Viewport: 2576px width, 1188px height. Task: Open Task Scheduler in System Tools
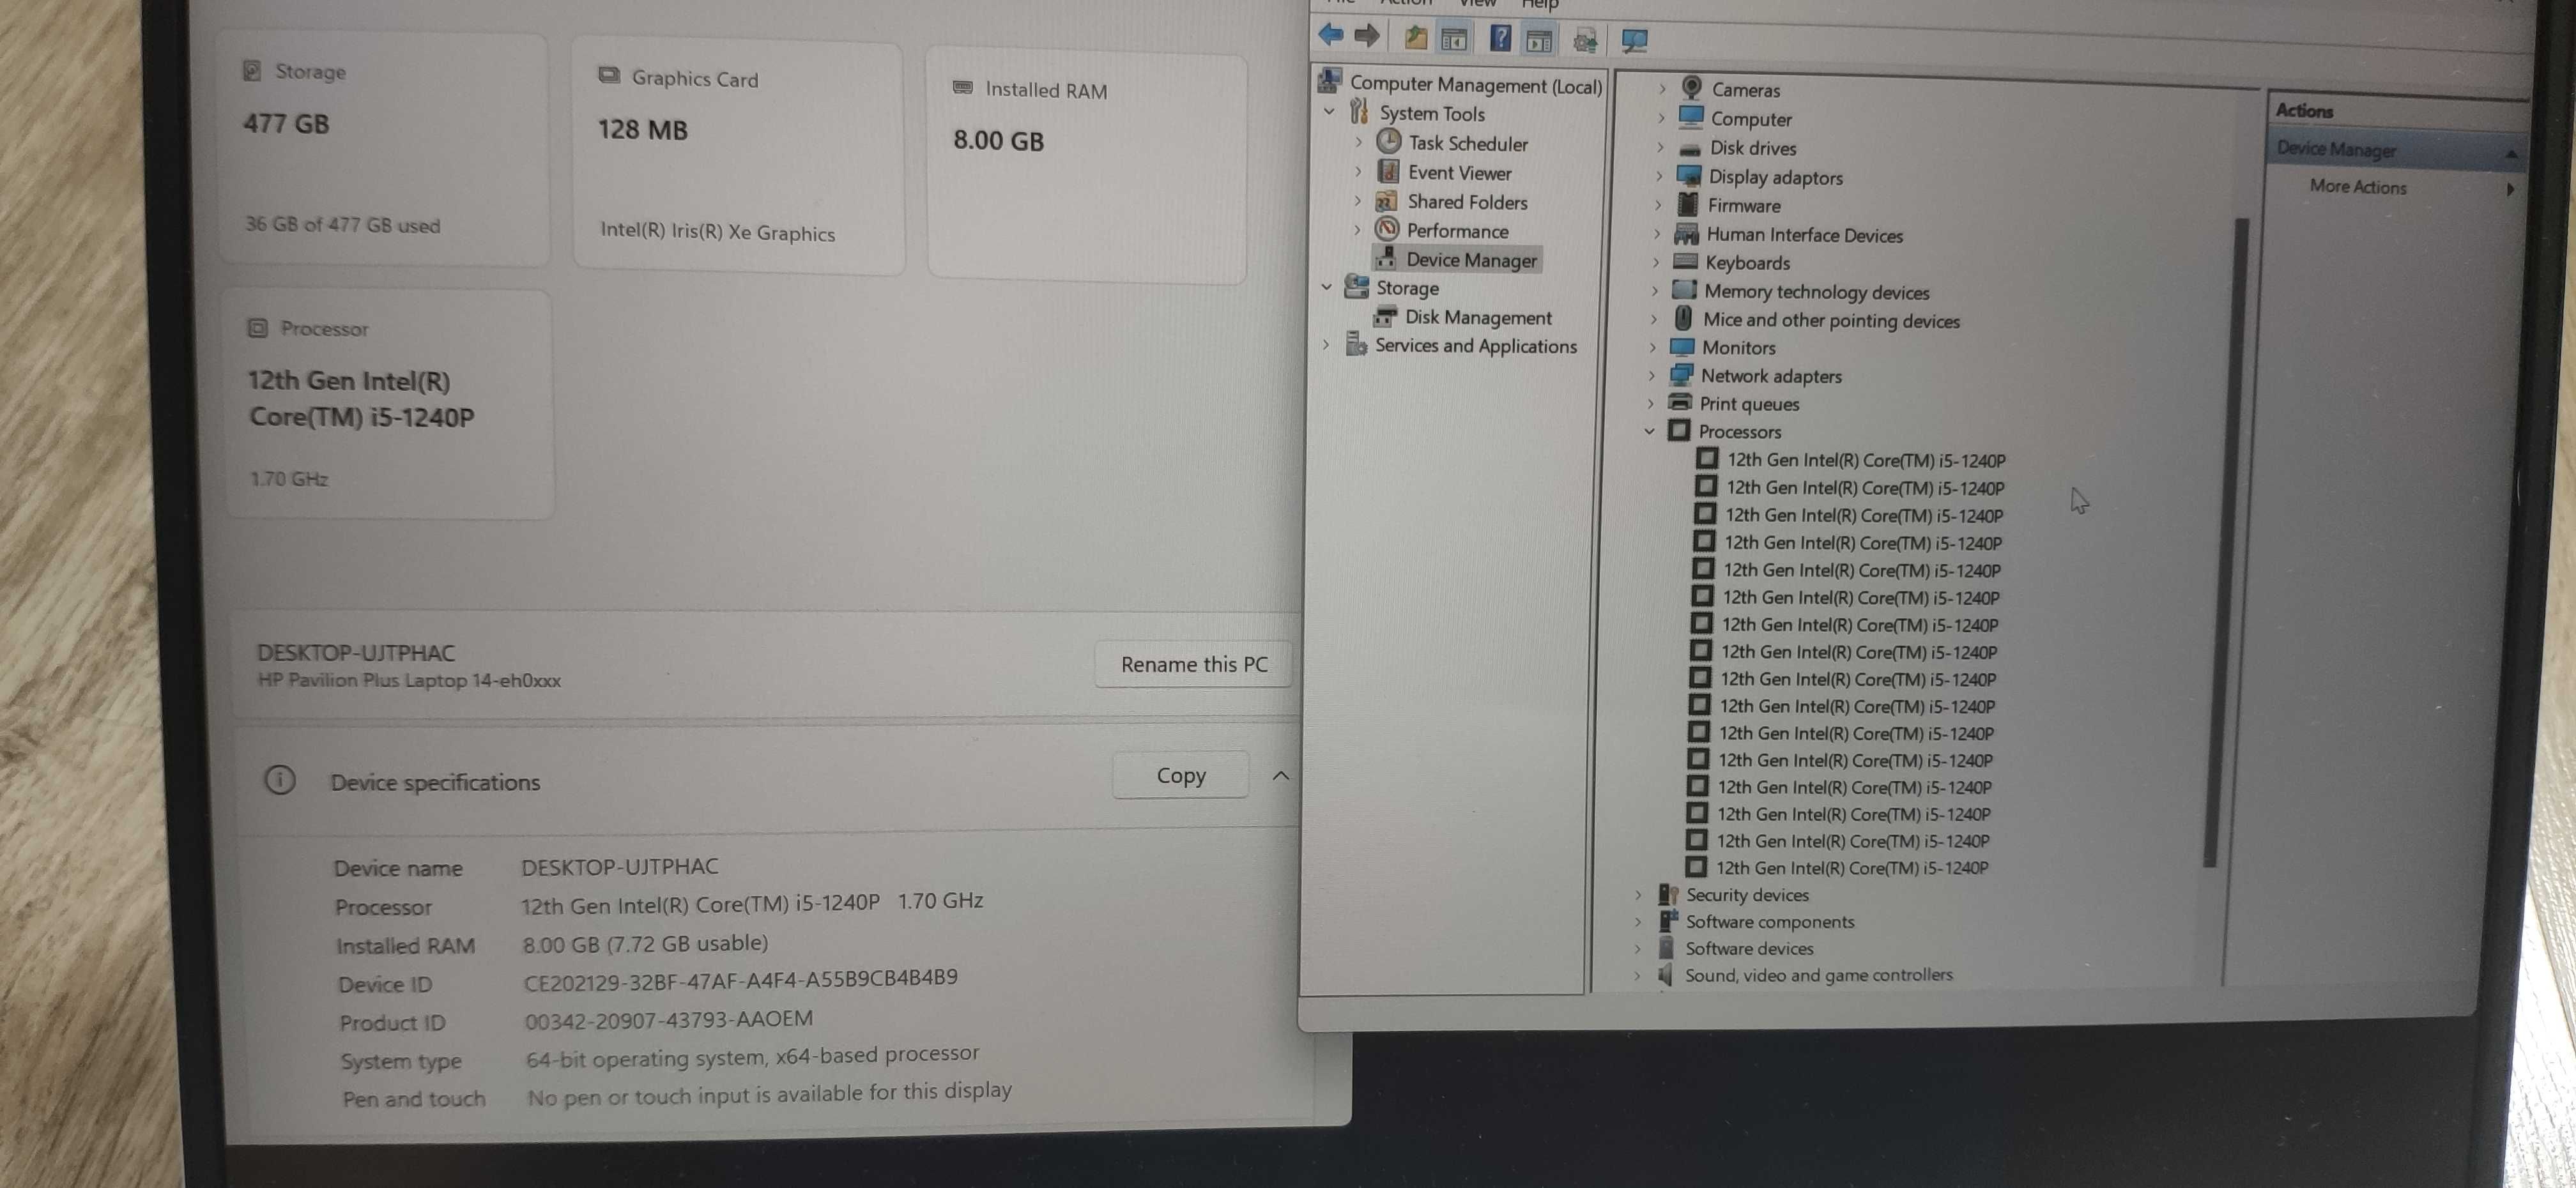[1467, 143]
